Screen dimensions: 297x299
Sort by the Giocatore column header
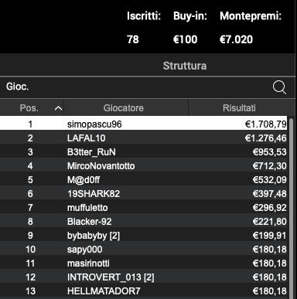click(x=124, y=108)
